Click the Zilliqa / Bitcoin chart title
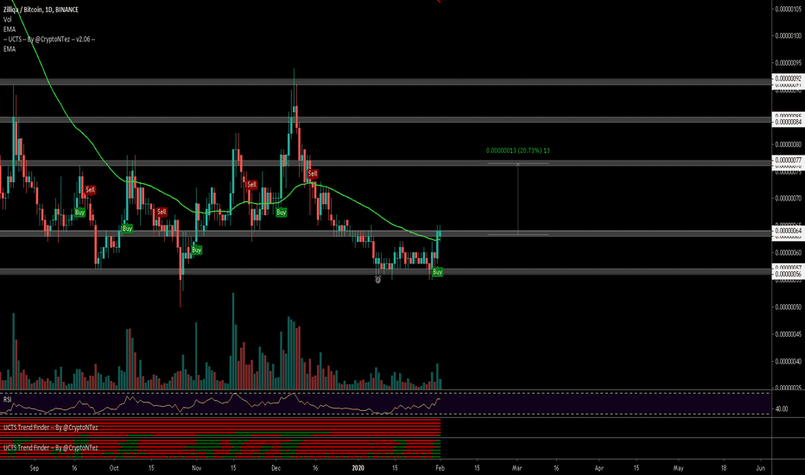Screen dimensions: 805x475 tap(41, 9)
